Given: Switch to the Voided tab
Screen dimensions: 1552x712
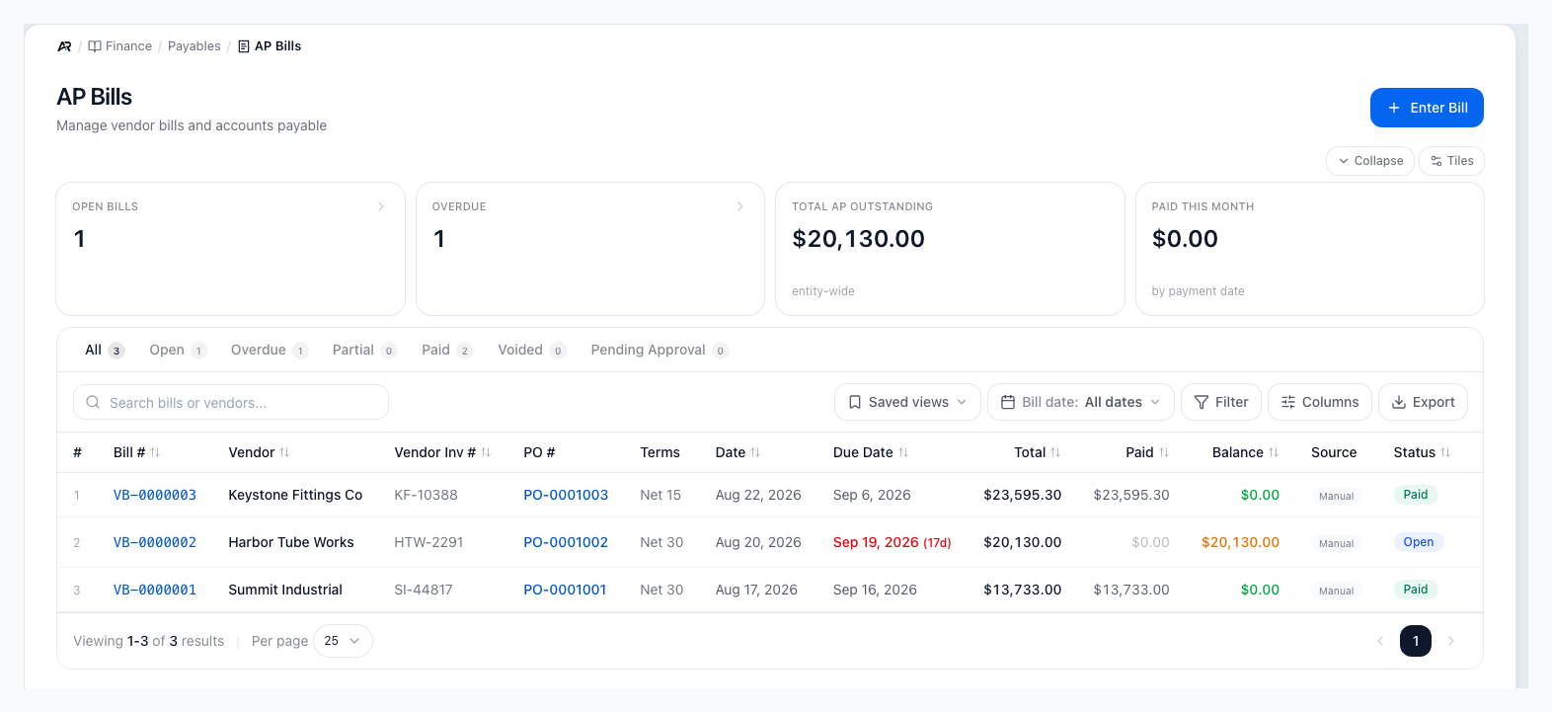Looking at the screenshot, I should tap(531, 351).
